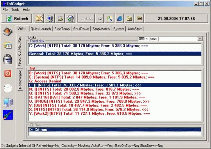Select the disk drive sidebar icon
This screenshot has height=149, width=211.
tap(7, 32)
